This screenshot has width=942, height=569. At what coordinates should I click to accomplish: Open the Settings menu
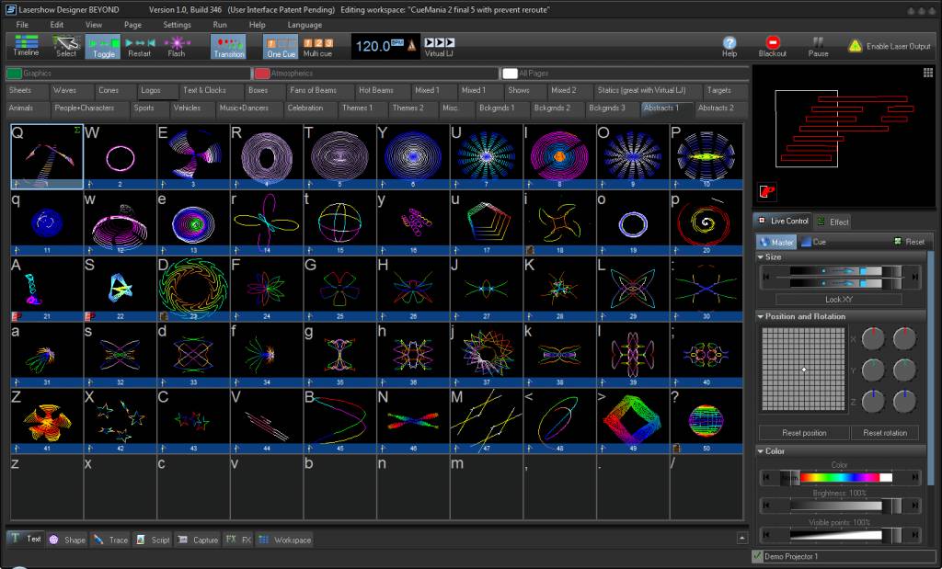[177, 25]
